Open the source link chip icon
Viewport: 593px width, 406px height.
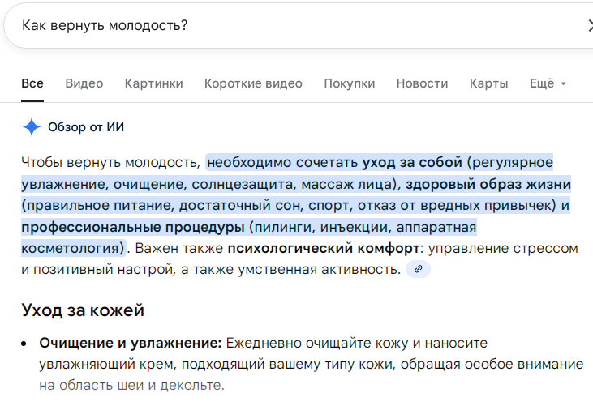coord(418,269)
